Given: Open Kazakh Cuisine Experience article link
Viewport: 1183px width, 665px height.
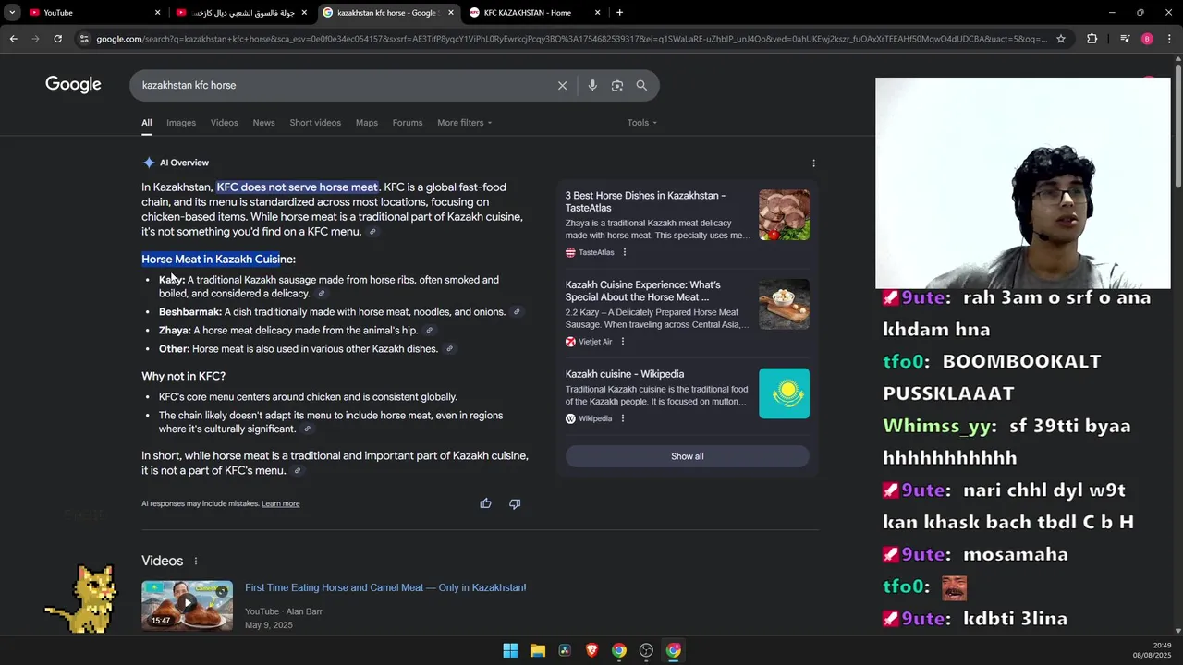Looking at the screenshot, I should (x=642, y=291).
